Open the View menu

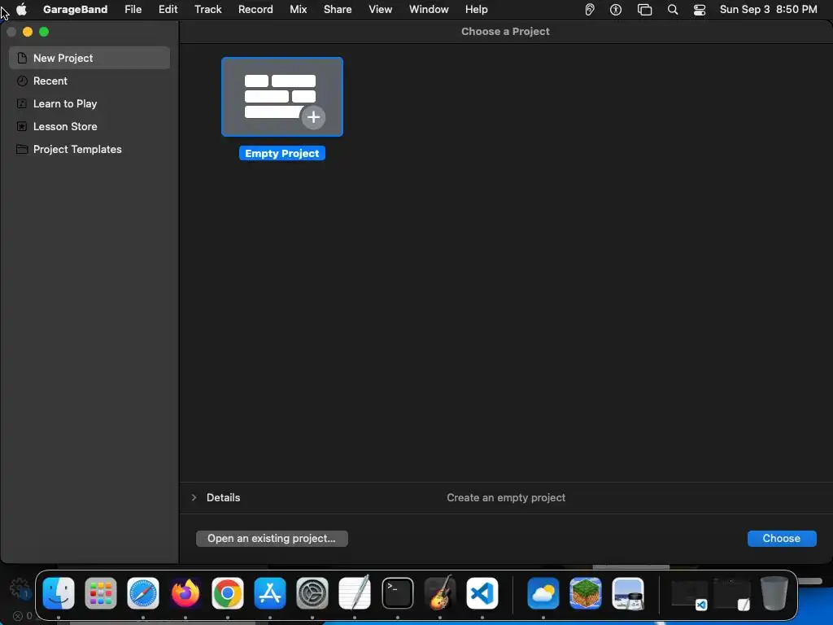tap(381, 9)
